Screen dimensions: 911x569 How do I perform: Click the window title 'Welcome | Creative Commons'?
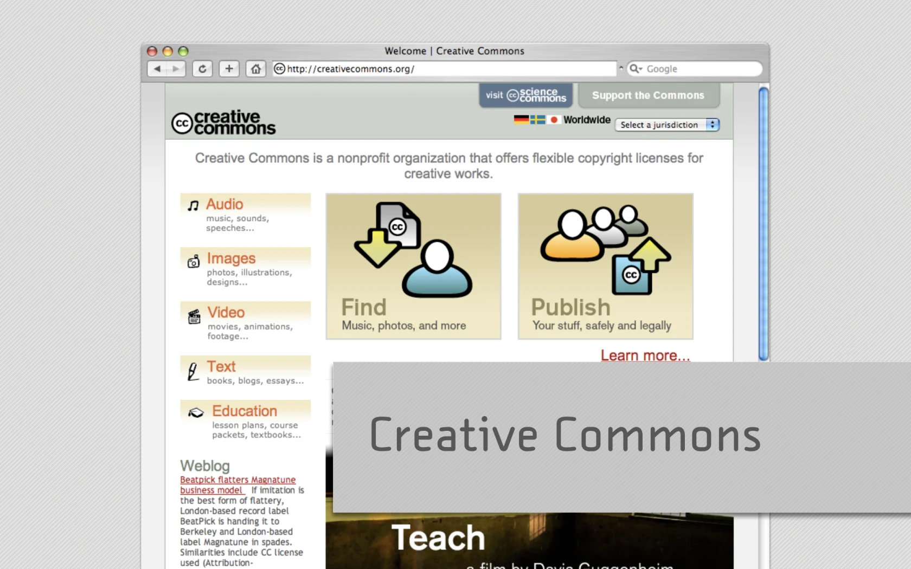pos(454,51)
